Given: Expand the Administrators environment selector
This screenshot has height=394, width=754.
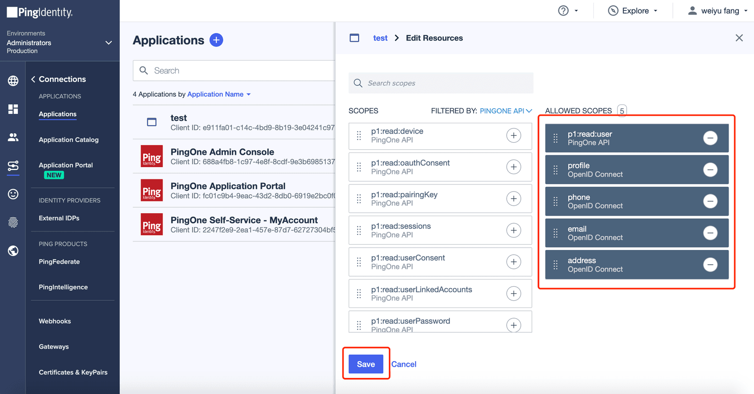Looking at the screenshot, I should [x=108, y=42].
